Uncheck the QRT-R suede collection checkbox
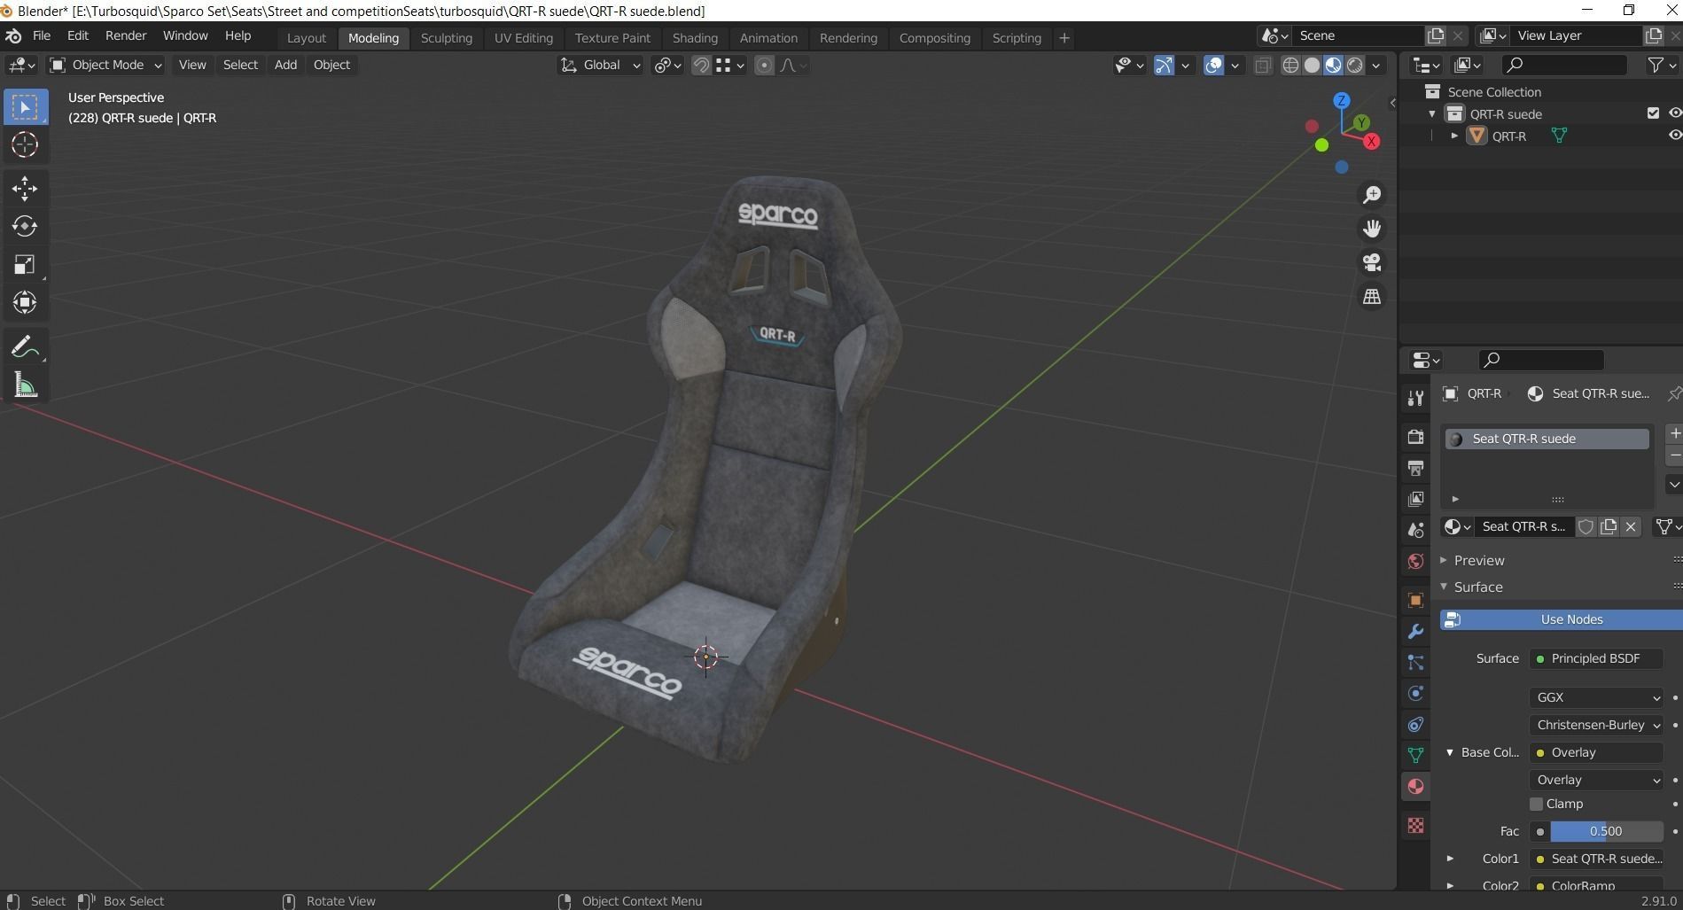Image resolution: width=1683 pixels, height=910 pixels. [x=1653, y=113]
